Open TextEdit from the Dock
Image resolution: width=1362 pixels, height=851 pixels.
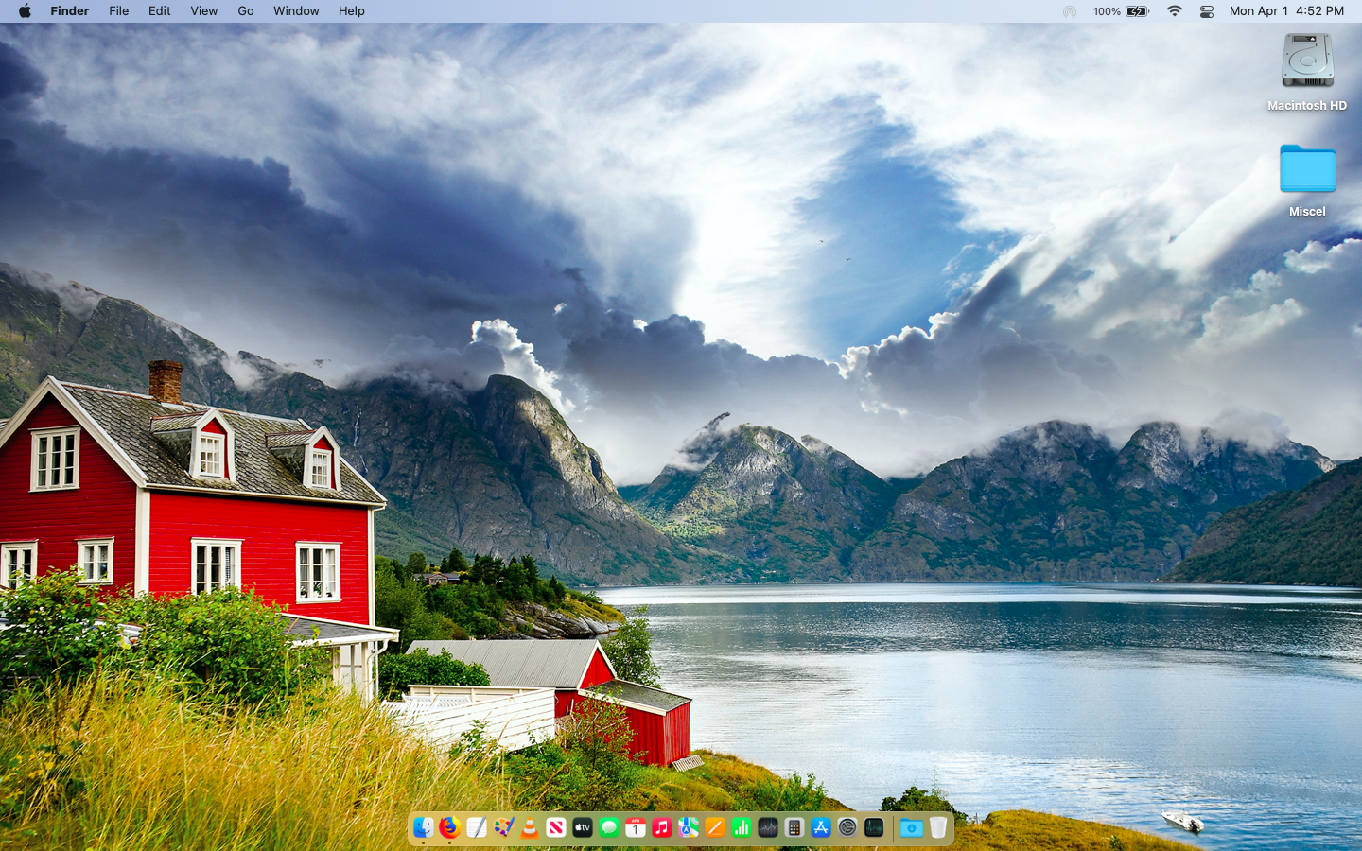click(476, 827)
